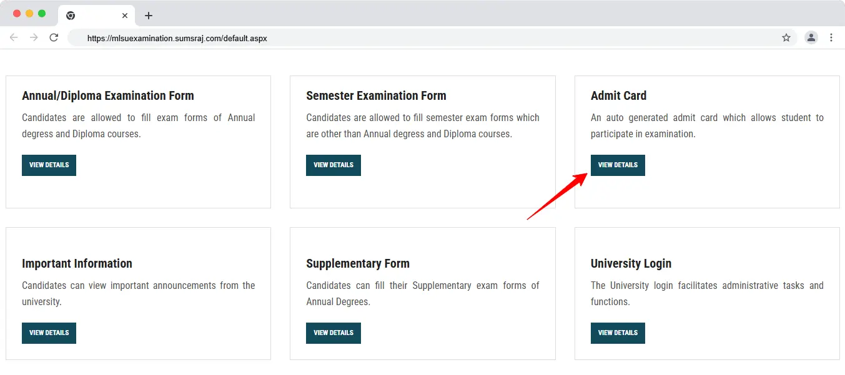View details under Important Information
The image size is (845, 375).
(x=49, y=333)
